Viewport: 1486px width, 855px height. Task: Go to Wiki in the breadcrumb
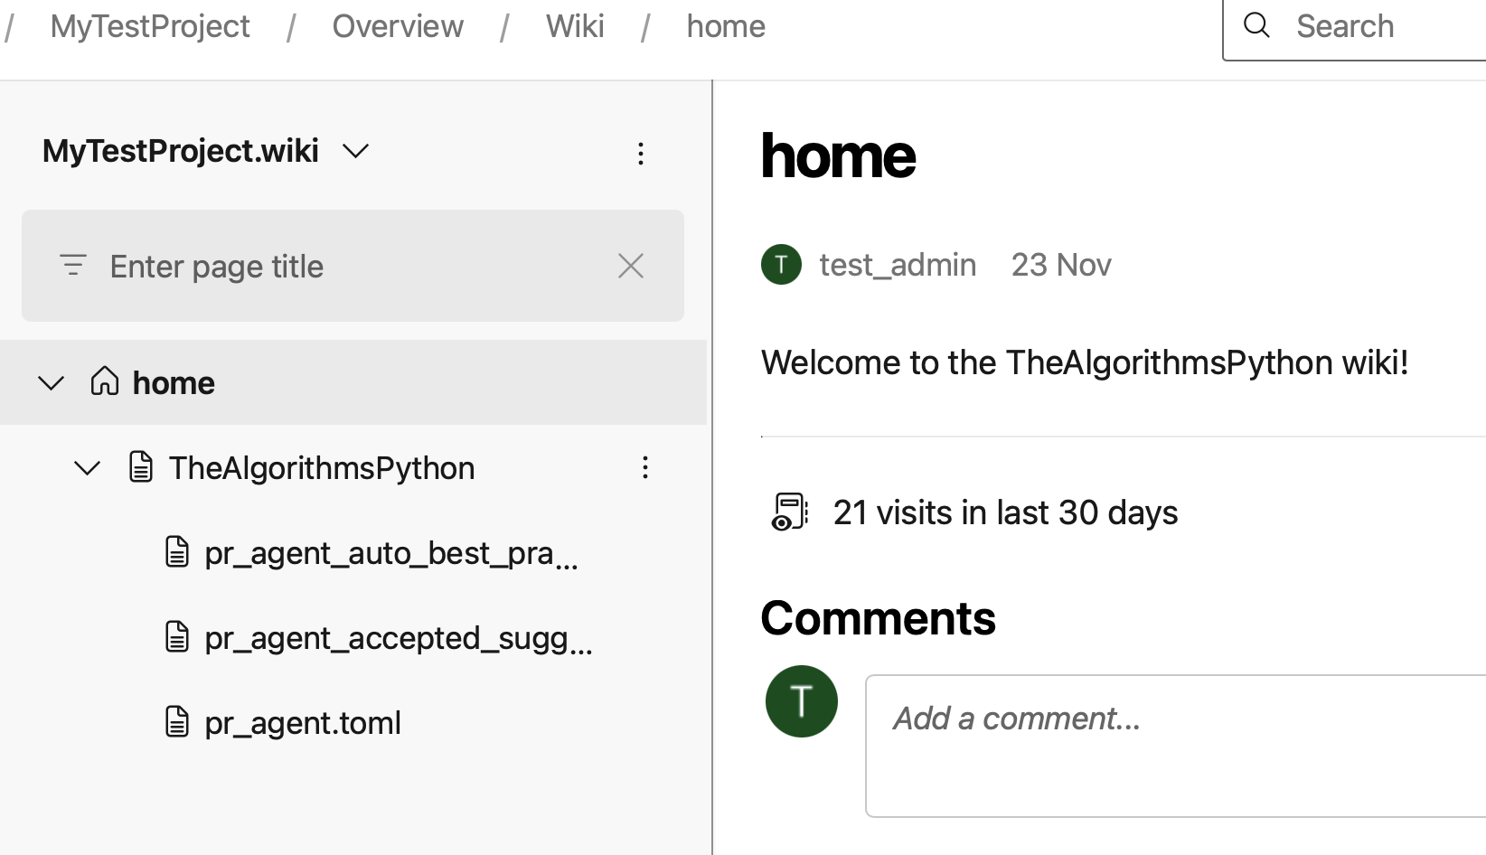click(575, 26)
